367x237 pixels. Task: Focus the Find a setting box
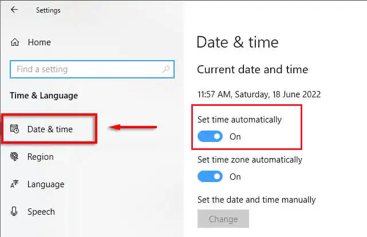(92, 69)
